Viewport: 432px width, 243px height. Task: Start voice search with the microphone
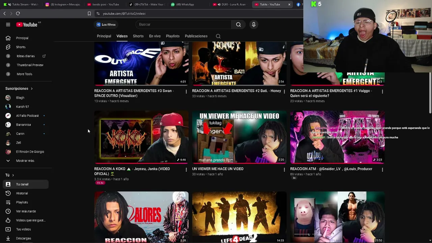tap(254, 24)
